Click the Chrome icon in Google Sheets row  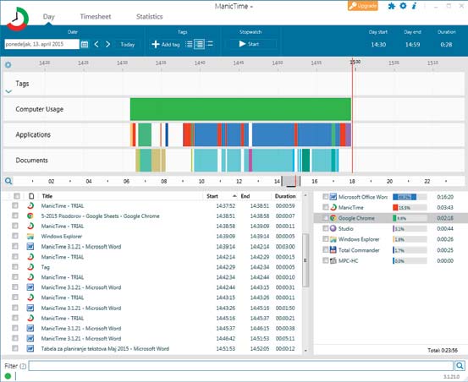tap(30, 216)
